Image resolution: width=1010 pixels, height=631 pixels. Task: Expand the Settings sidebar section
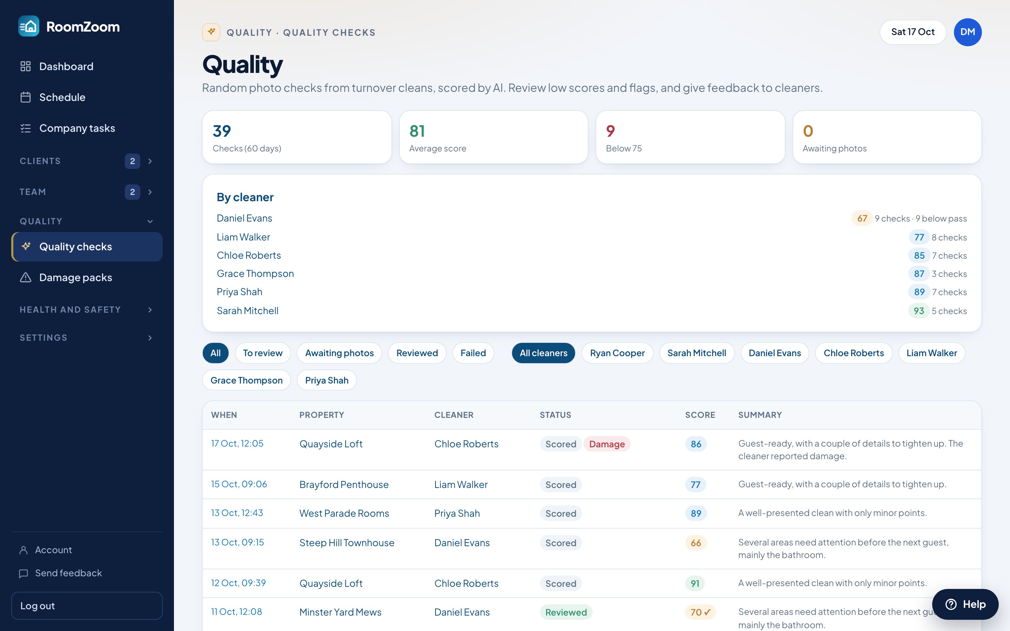click(x=87, y=338)
